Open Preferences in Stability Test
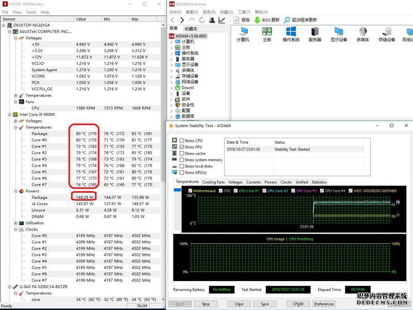413x310 pixels. click(x=324, y=304)
